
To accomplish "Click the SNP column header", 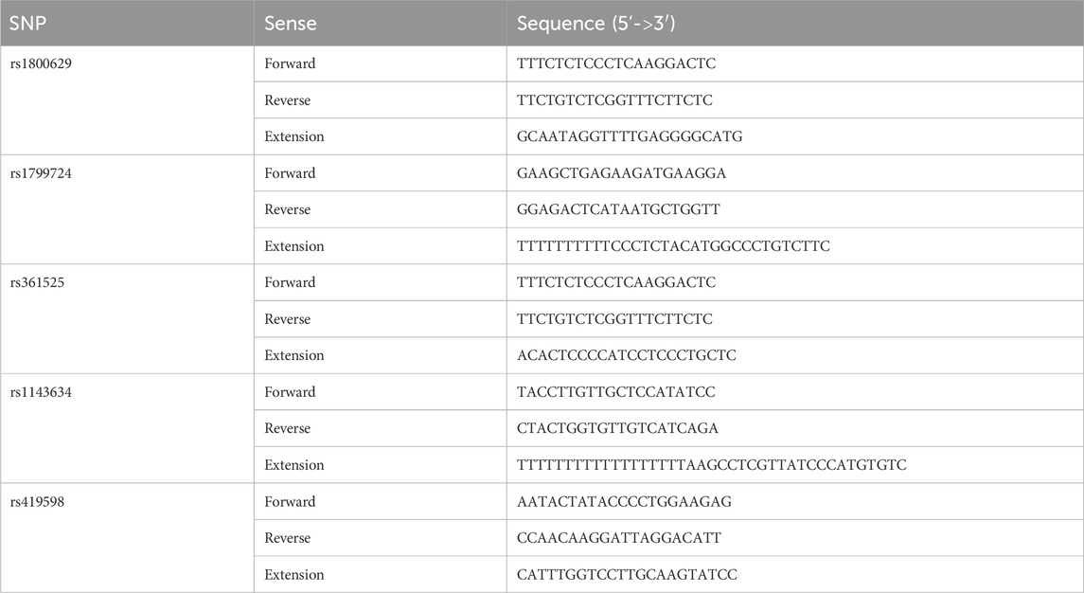I will tap(127, 23).
